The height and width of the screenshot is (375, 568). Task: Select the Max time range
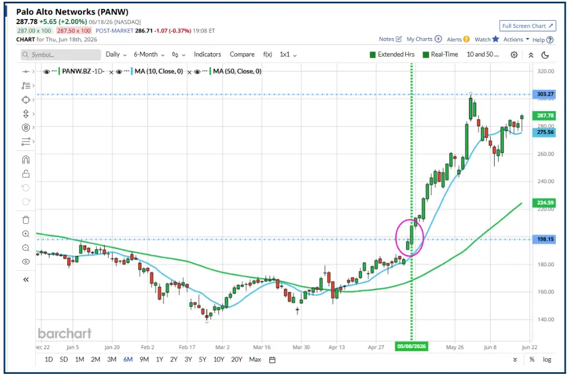coord(255,359)
